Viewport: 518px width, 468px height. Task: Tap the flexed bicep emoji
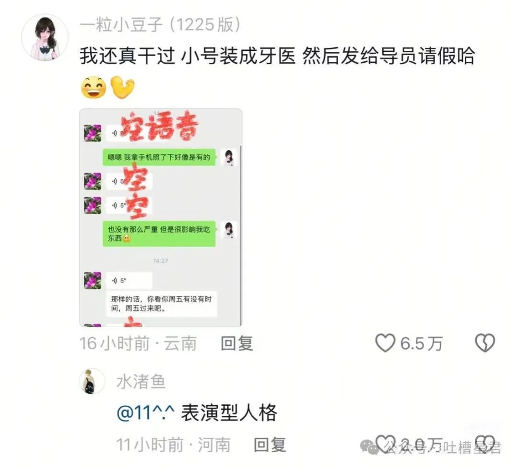[x=122, y=87]
